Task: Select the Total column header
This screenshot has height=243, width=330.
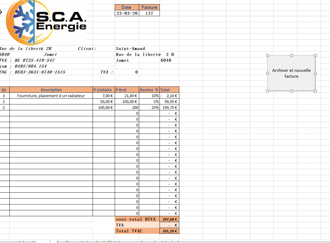Action: [169, 90]
